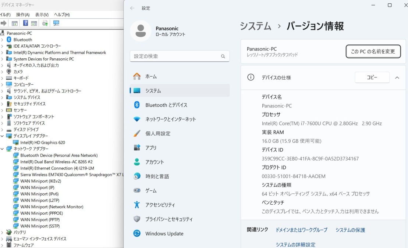Expand the センサー tree node
Viewport: 408px width, 248px height.
pos(2,110)
